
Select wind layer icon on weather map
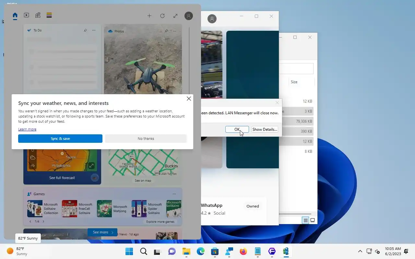click(x=33, y=166)
